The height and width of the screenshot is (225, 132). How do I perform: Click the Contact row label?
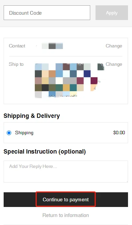[17, 46]
